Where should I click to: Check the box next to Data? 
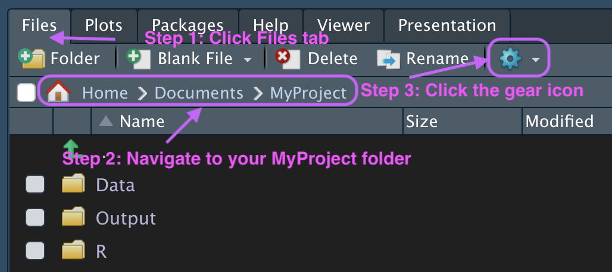pyautogui.click(x=35, y=185)
